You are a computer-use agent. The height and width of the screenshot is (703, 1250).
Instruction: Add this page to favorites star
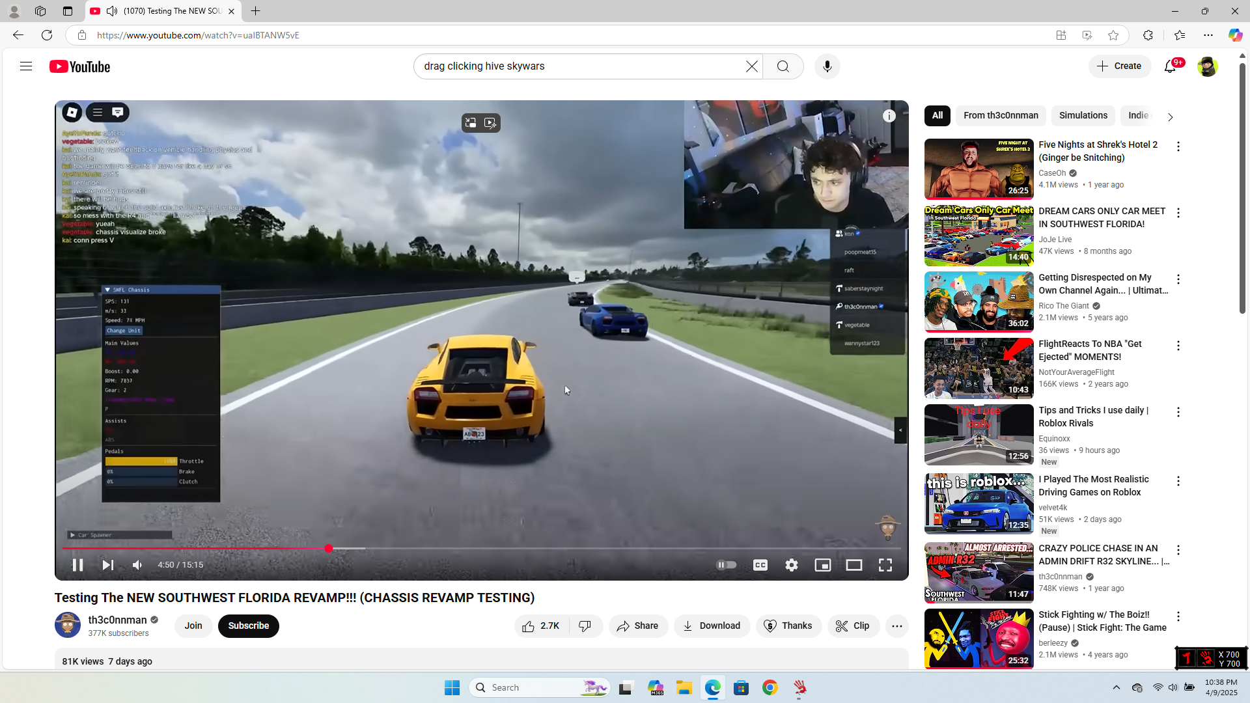click(x=1113, y=35)
